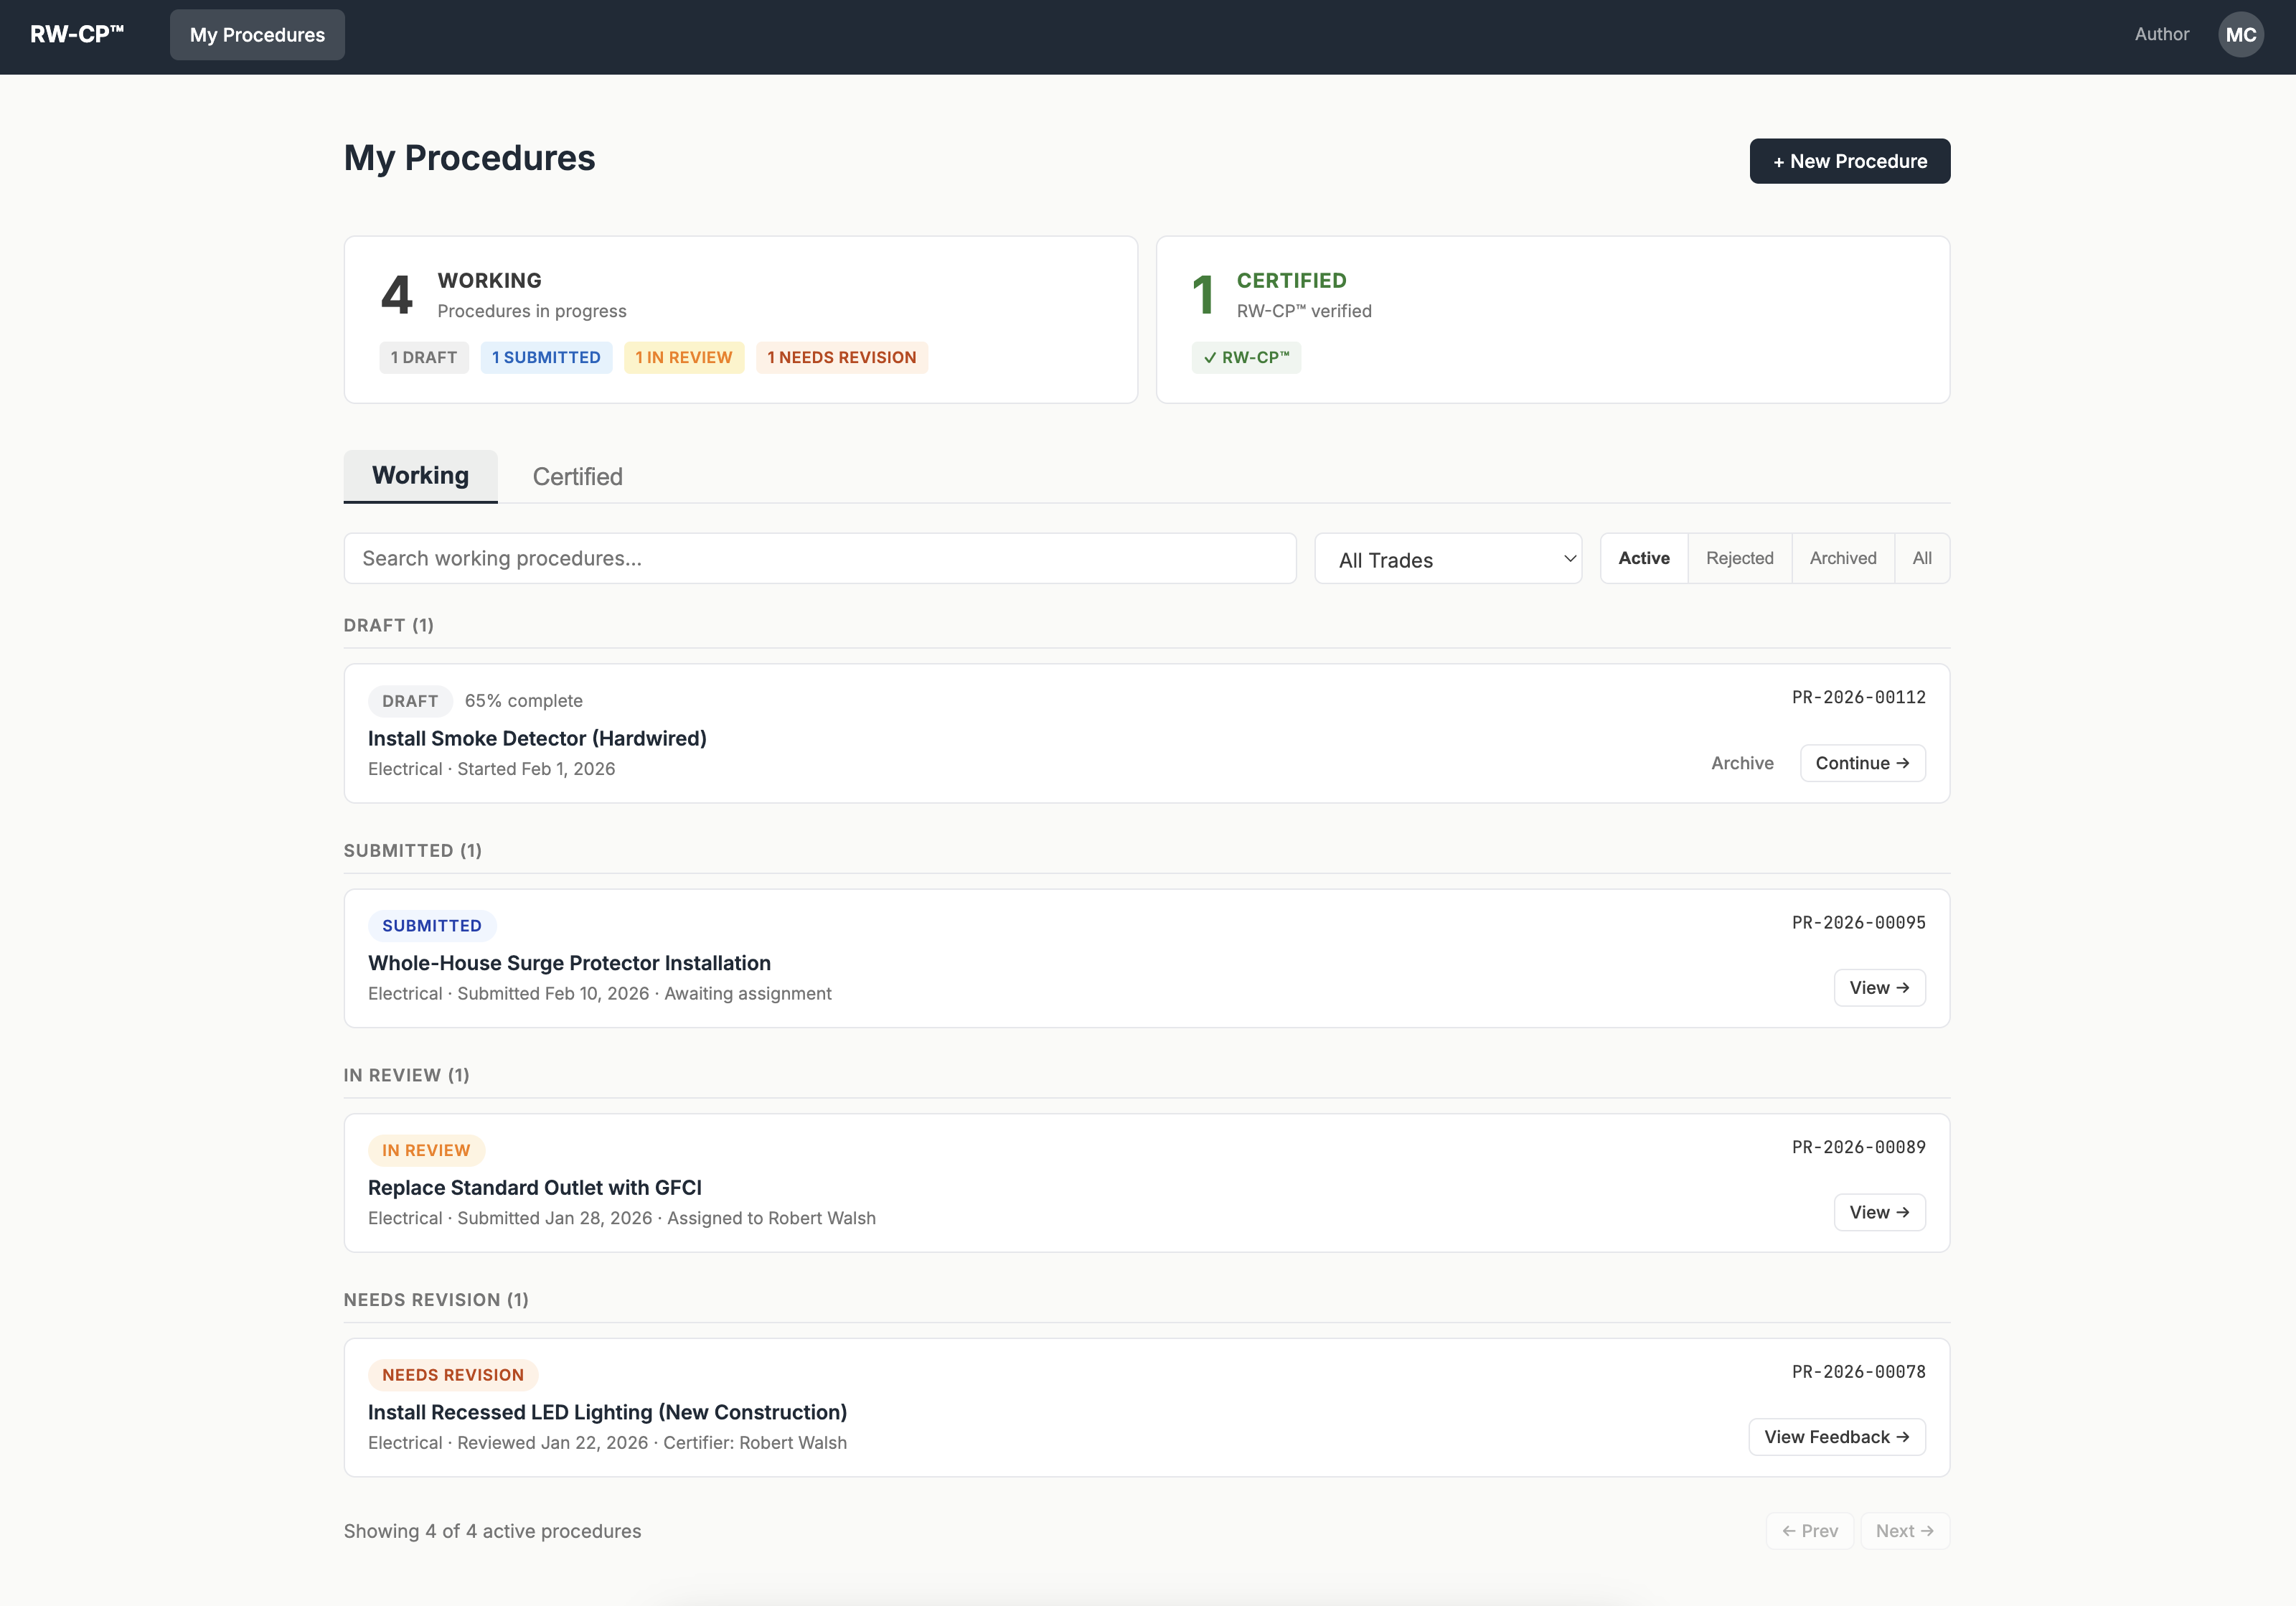
Task: Click the 1 NEEDS REVISION status badge
Action: pyautogui.click(x=841, y=357)
